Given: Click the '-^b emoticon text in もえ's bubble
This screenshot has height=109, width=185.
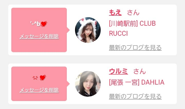Looking at the screenshot, I should tap(35, 24).
